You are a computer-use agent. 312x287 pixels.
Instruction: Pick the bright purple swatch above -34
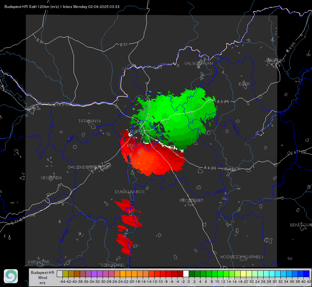94,274
